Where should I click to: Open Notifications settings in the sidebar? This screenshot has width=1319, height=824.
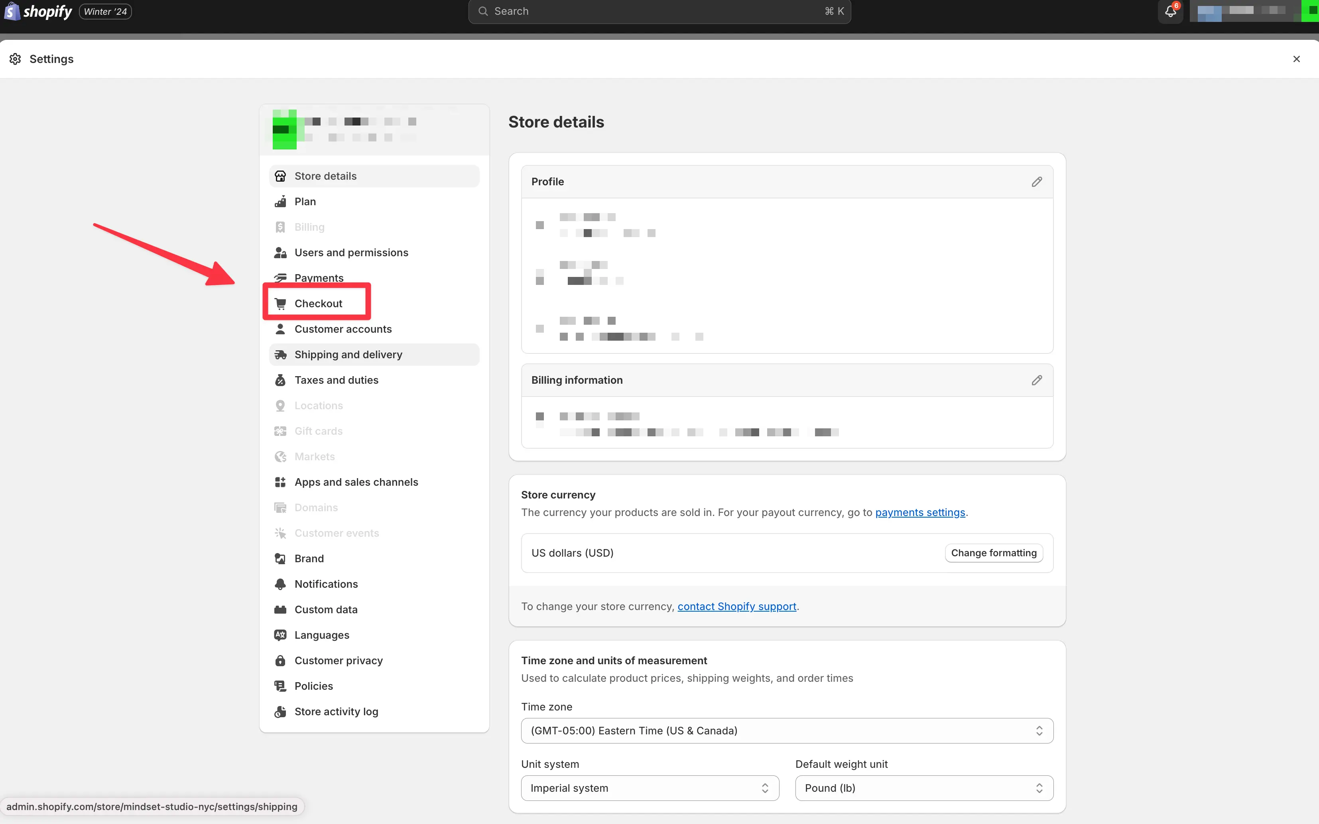(374, 584)
